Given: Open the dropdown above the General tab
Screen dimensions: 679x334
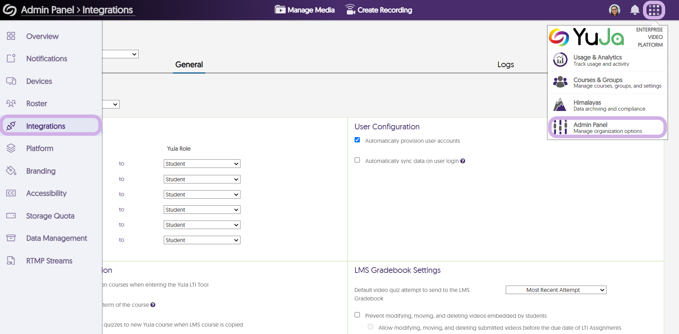Looking at the screenshot, I should tap(120, 54).
